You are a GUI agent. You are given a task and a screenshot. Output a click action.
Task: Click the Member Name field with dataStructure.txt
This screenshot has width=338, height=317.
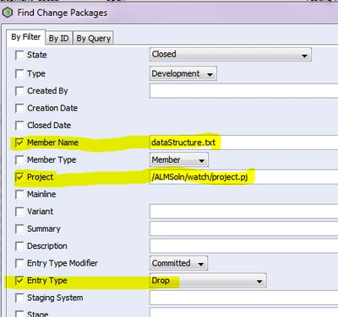pyautogui.click(x=244, y=142)
